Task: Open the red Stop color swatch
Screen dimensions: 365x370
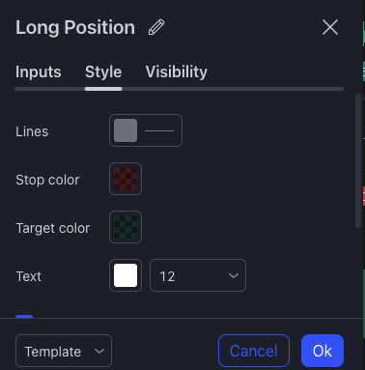Action: click(x=126, y=179)
